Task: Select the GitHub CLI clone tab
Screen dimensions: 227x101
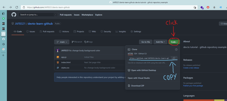Action: pos(142,54)
